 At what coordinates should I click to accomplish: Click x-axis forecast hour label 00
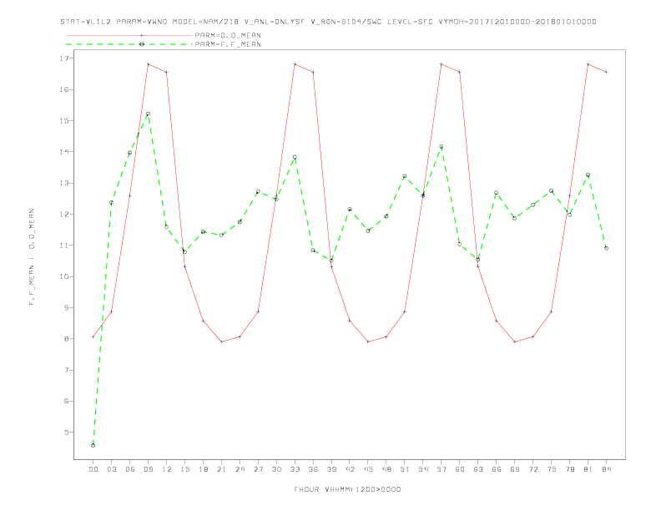tap(93, 469)
